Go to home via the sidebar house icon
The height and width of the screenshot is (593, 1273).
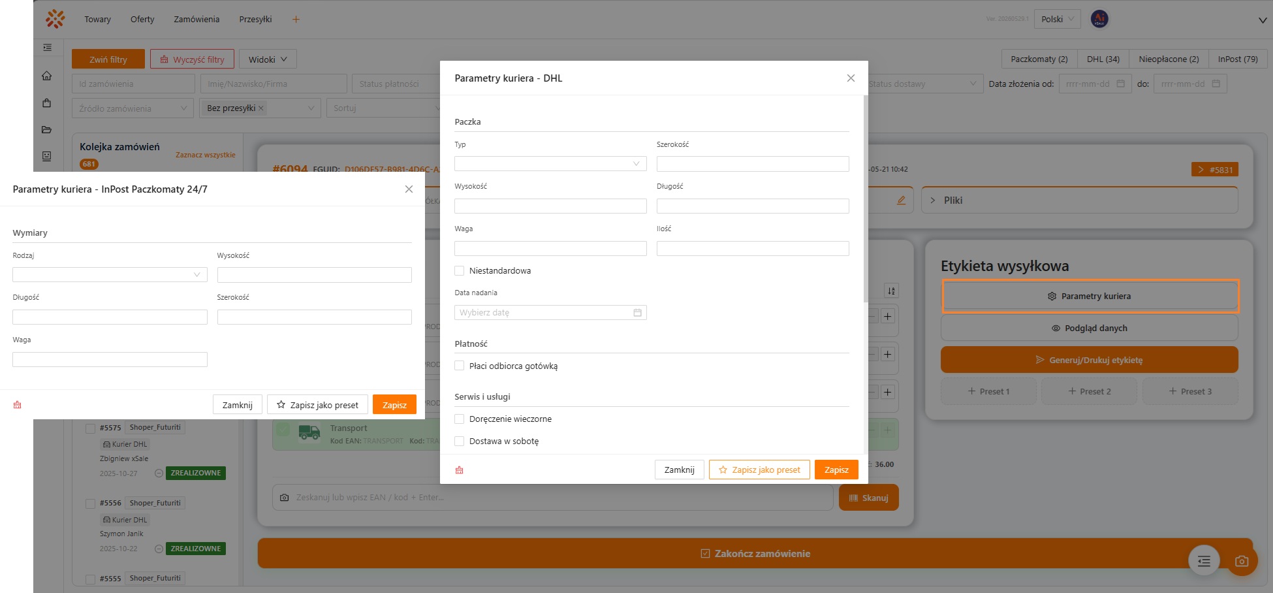(47, 76)
